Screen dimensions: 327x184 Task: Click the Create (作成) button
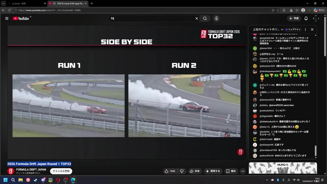click(x=294, y=18)
